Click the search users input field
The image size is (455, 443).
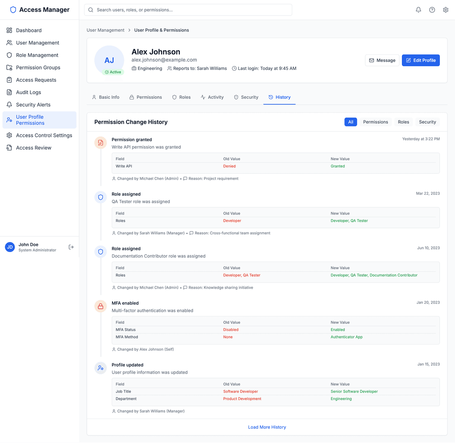click(x=188, y=9)
